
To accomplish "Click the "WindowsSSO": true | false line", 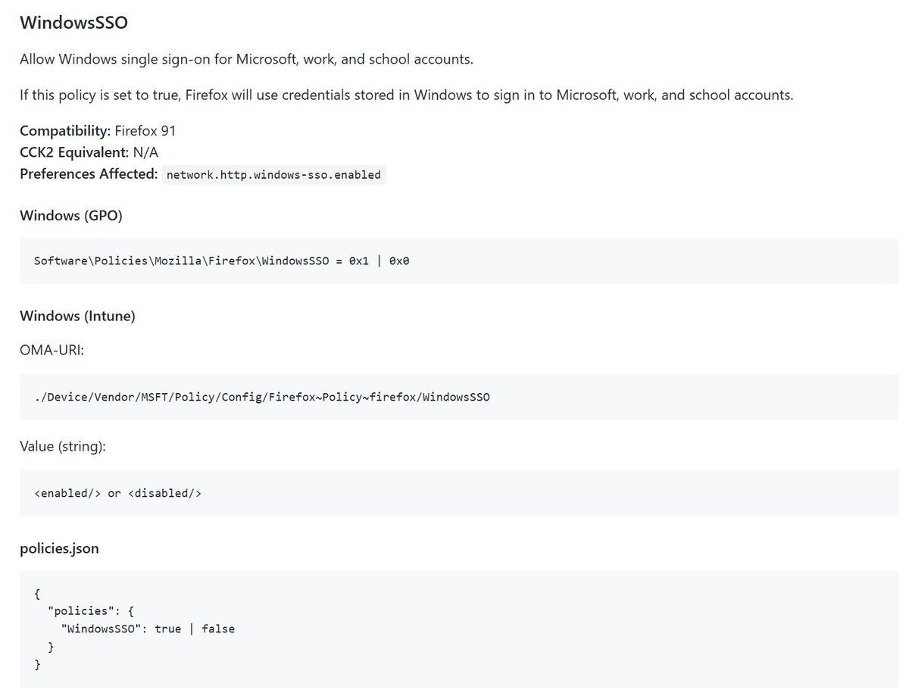I will pyautogui.click(x=148, y=629).
